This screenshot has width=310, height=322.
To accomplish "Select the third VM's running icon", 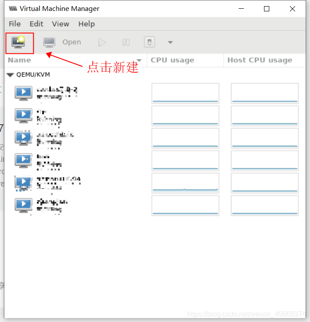I will coord(24,138).
